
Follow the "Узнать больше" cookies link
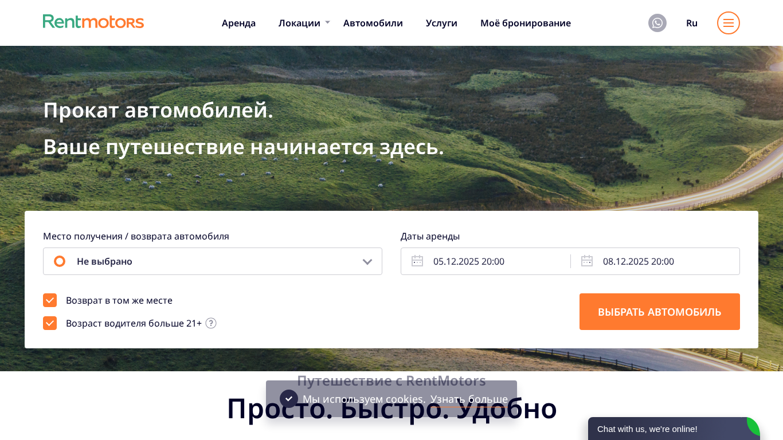(469, 399)
